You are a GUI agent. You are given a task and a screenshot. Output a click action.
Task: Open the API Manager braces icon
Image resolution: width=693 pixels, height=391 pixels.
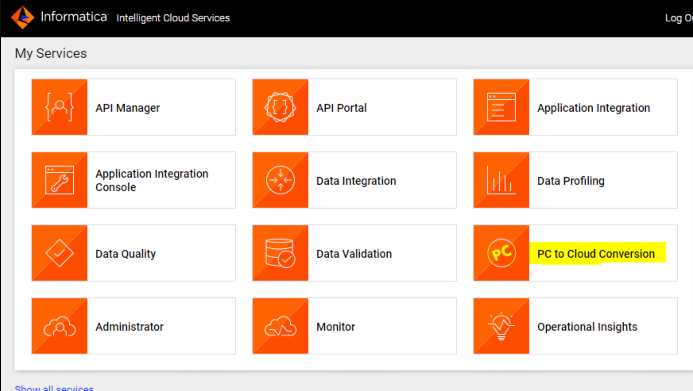[60, 107]
